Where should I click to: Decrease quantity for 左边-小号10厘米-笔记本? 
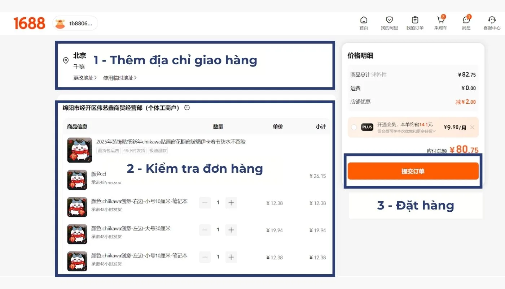click(205, 257)
